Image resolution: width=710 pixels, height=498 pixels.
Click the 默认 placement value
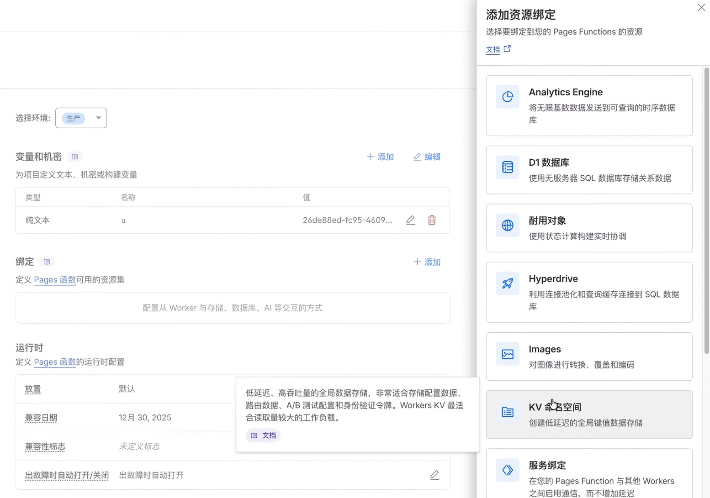pos(127,389)
